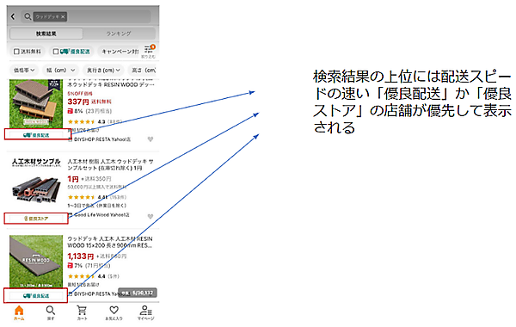Image resolution: width=516 pixels, height=327 pixels.
Task: Open the 探す search tab in the bottom bar
Action: point(51,313)
